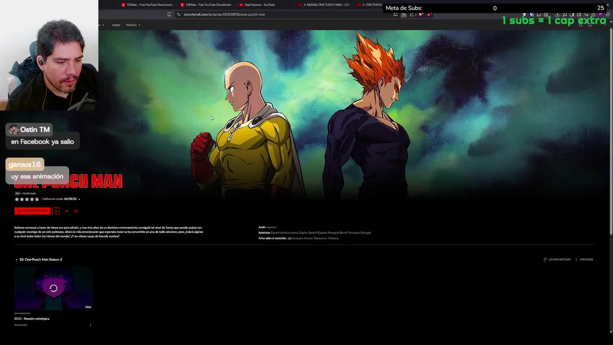
Task: Open the Opciones menu
Action: (x=584, y=260)
